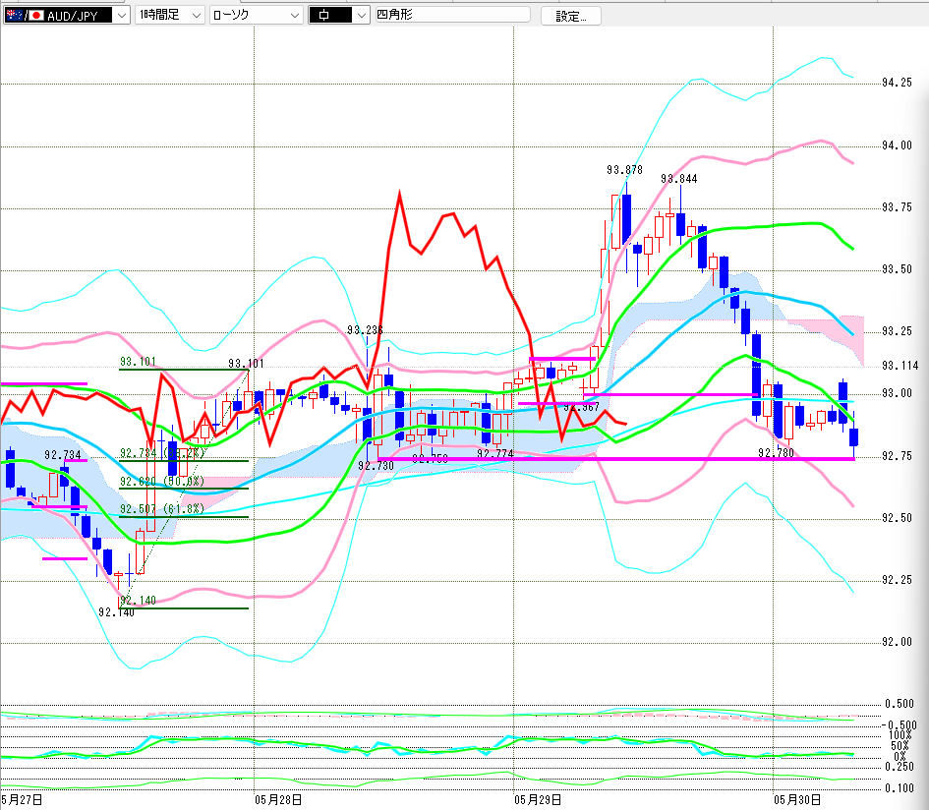Click the 設定... button
Screen dimensions: 929x810
coord(570,16)
